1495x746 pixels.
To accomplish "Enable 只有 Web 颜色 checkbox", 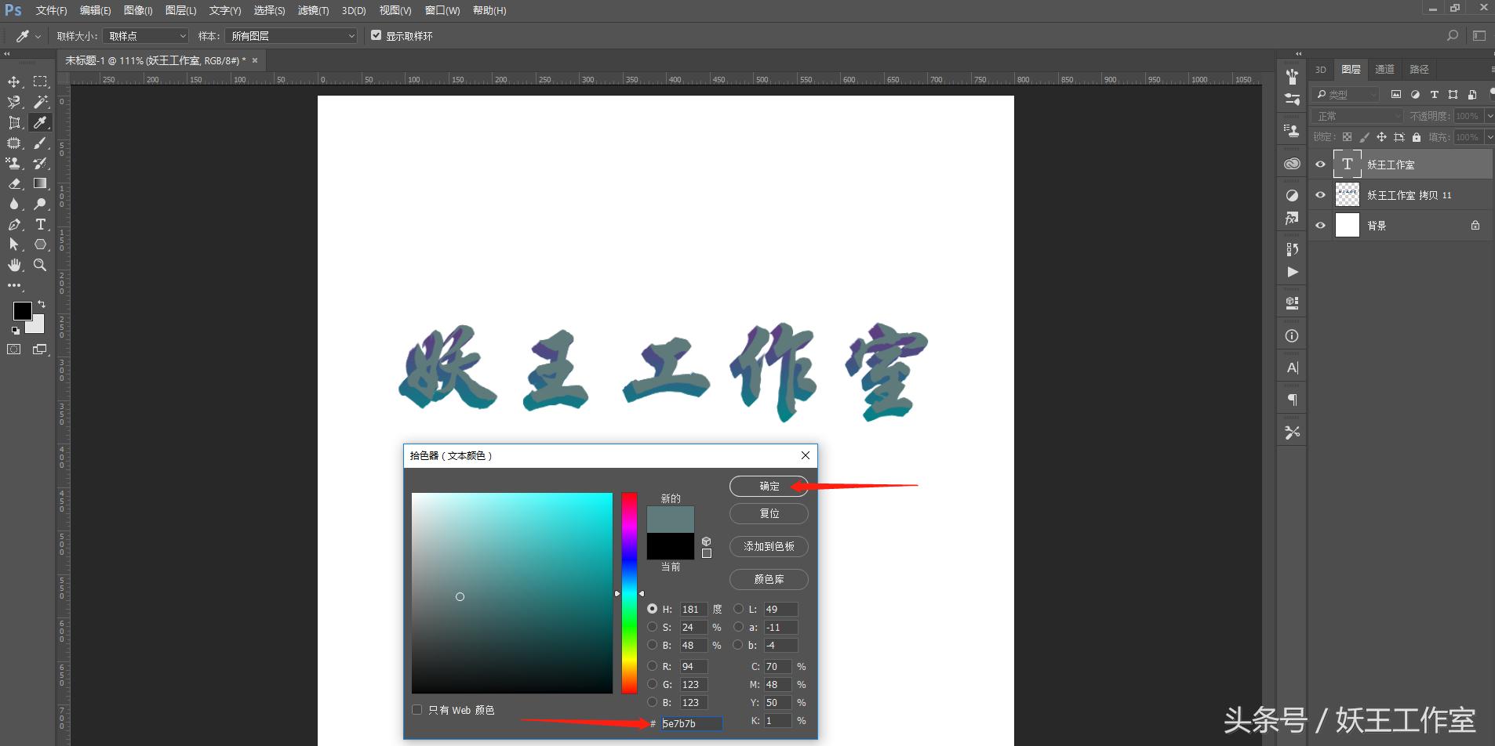I will point(416,709).
